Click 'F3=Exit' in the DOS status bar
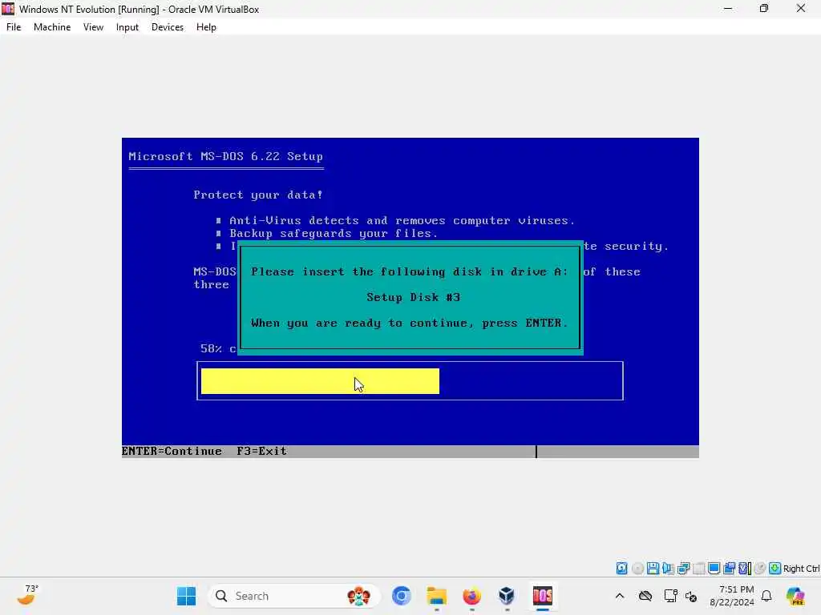 click(x=261, y=451)
